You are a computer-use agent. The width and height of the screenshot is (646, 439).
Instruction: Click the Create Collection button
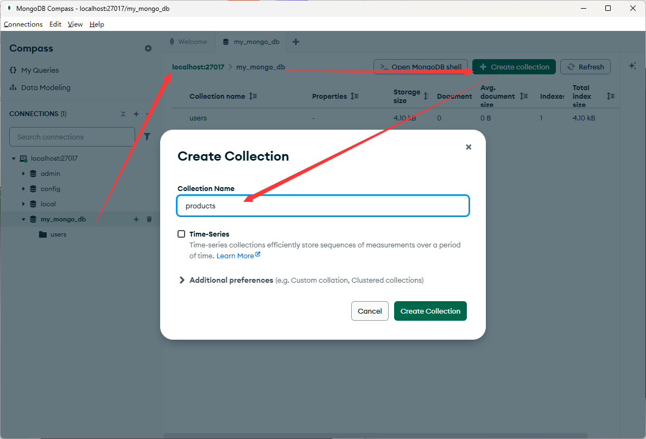430,310
